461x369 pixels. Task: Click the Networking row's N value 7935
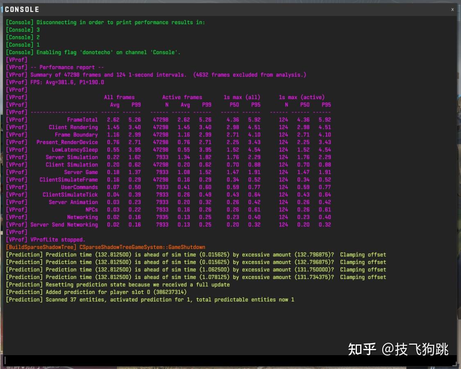pos(162,217)
